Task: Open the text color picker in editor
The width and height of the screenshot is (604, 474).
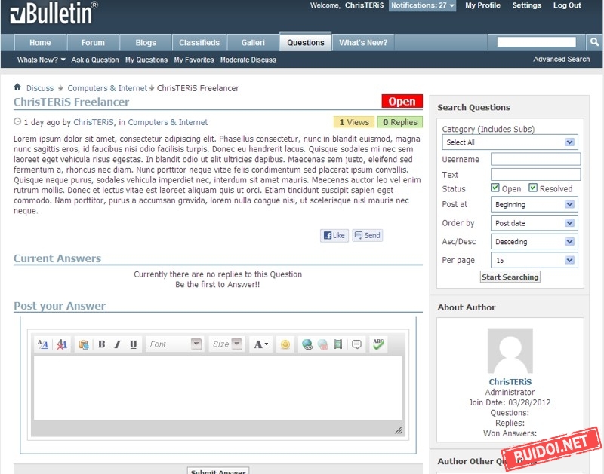Action: pyautogui.click(x=261, y=344)
